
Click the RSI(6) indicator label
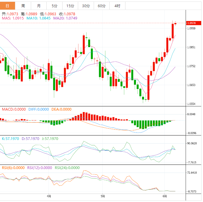[x=13, y=168]
